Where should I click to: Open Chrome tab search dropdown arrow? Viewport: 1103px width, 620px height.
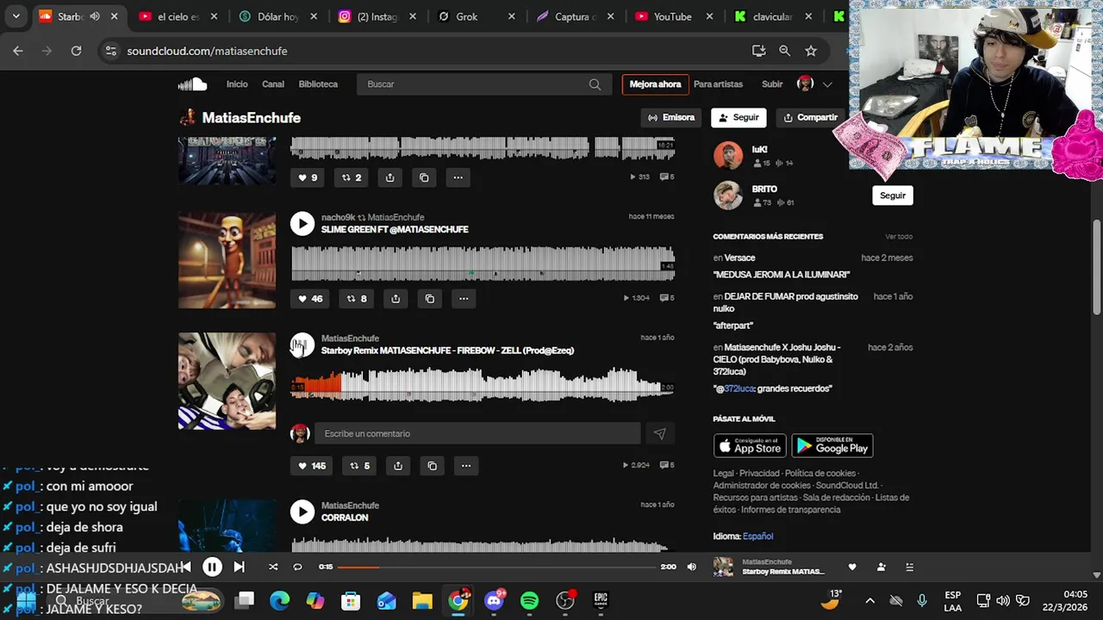(16, 16)
